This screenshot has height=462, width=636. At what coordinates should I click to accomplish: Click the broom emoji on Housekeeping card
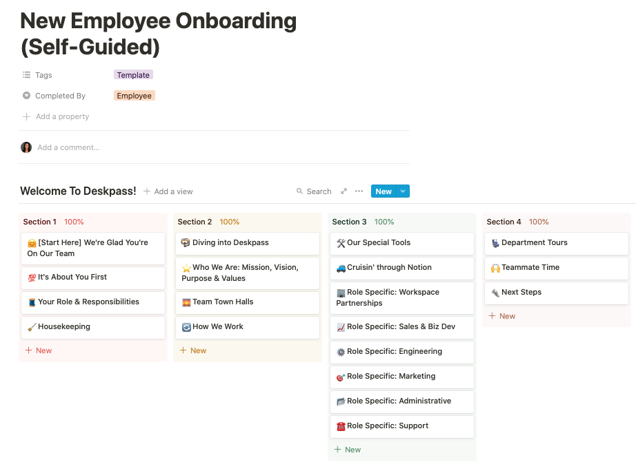point(32,327)
